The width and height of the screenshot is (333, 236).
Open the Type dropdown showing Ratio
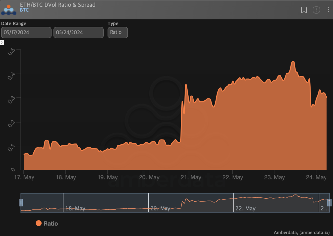[118, 33]
